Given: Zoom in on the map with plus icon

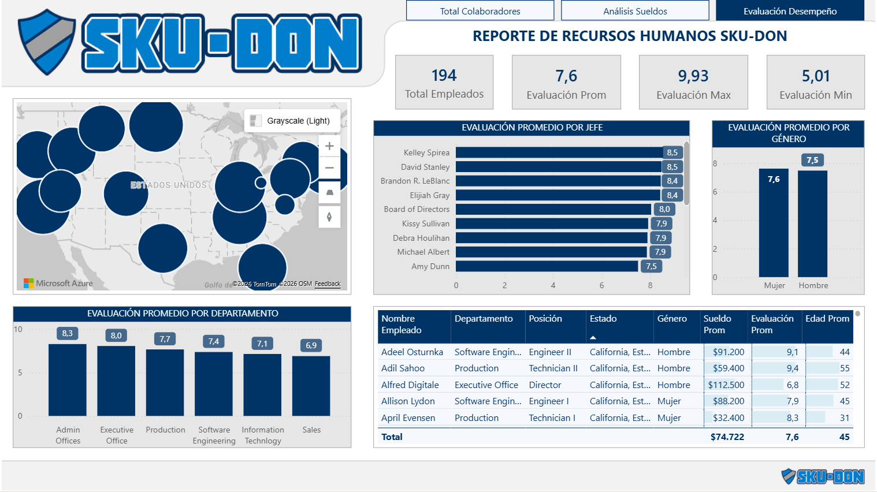Looking at the screenshot, I should pos(329,146).
